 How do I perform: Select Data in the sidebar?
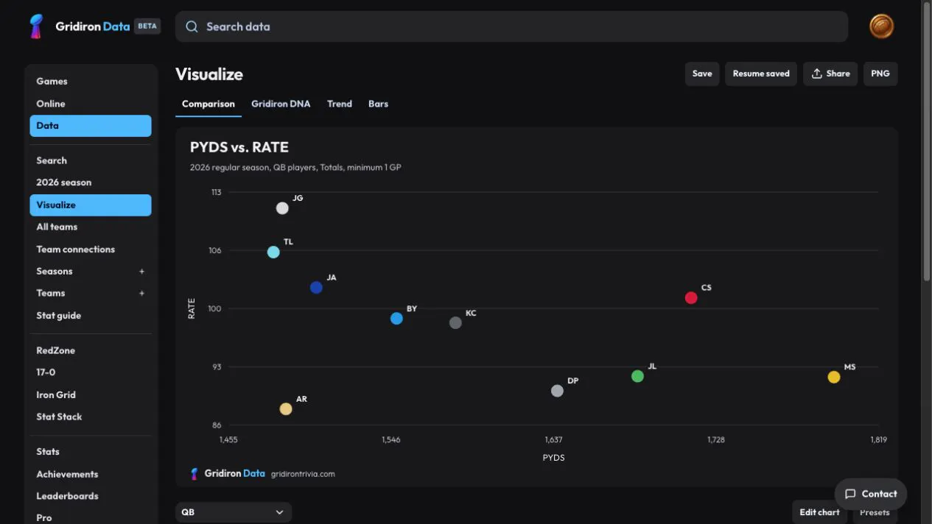pos(91,126)
